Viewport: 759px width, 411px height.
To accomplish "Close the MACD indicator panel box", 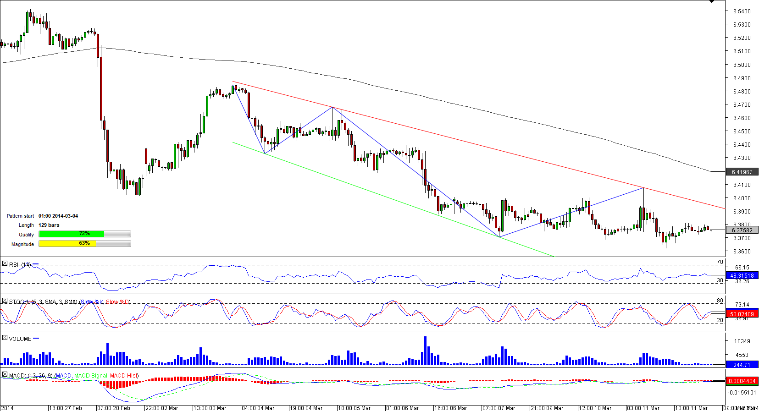I will pos(5,375).
